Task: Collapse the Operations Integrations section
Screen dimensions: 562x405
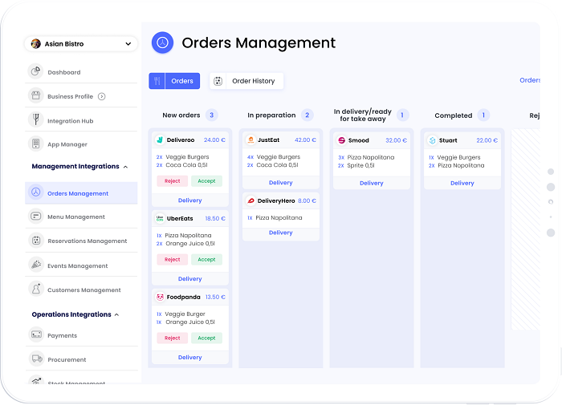Action: 116,315
